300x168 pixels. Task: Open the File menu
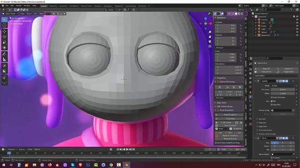(x=7, y=6)
